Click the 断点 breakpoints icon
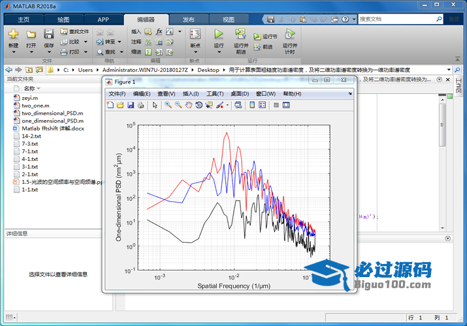467x326 pixels. click(x=195, y=34)
